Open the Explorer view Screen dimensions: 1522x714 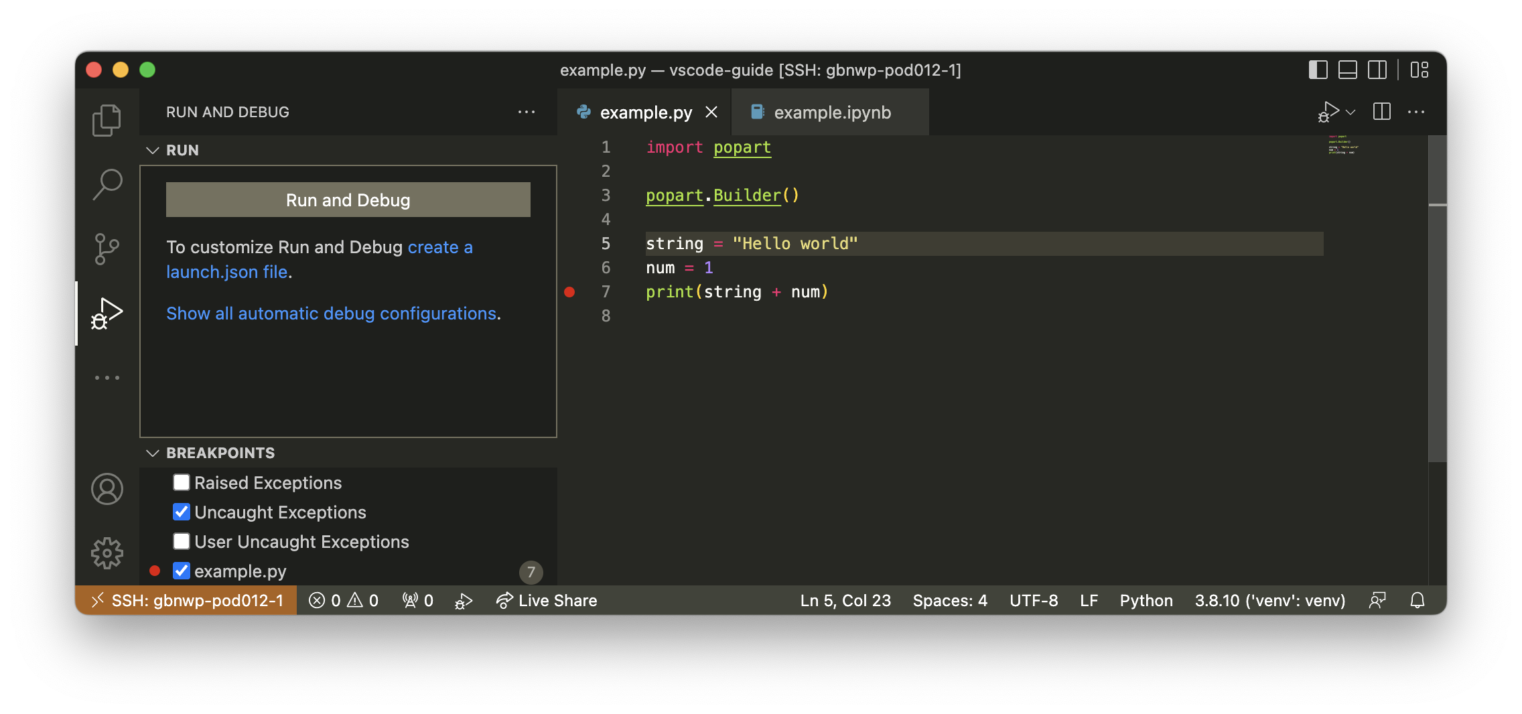pos(107,119)
